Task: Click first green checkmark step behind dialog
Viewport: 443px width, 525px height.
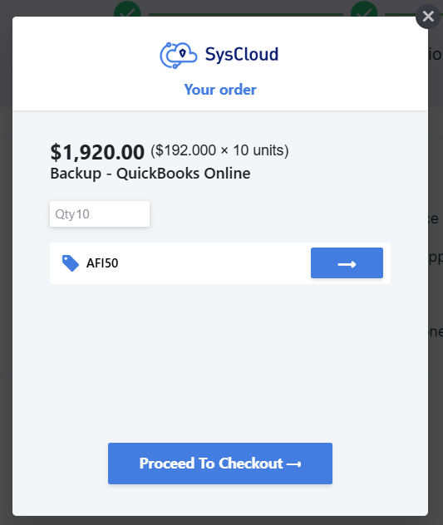Action: pos(127,8)
